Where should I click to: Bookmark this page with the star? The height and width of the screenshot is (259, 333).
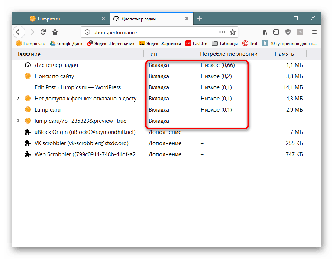click(x=233, y=32)
